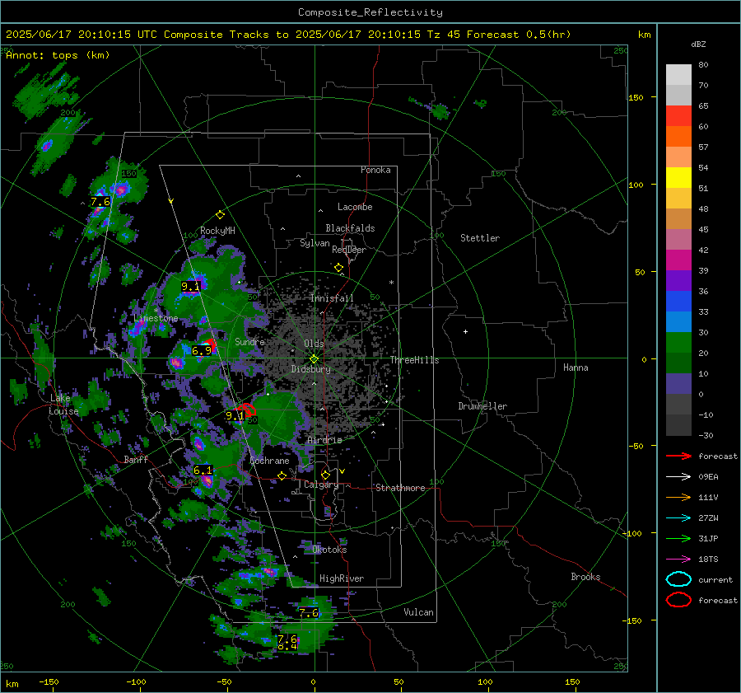Image resolution: width=741 pixels, height=693 pixels.
Task: Click the ThreeHills town label
Action: (414, 360)
